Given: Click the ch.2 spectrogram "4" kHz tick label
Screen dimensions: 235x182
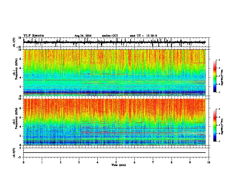Looking at the screenshot, I should 20,127.
